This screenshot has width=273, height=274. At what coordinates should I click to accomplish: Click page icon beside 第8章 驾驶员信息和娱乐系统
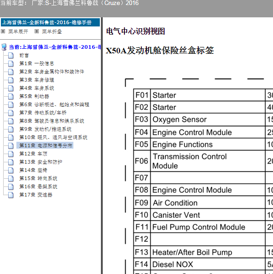tap(11, 121)
